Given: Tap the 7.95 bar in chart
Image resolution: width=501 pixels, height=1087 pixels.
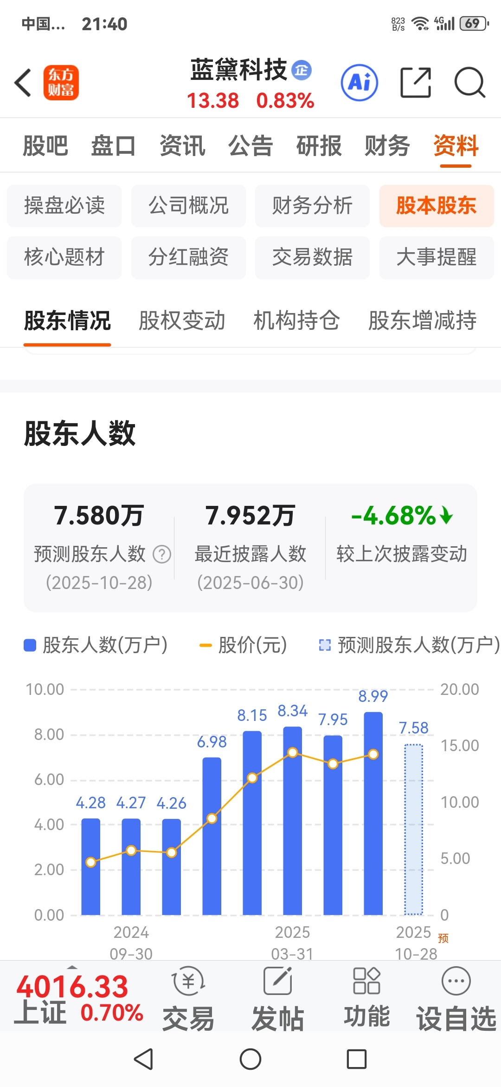Looking at the screenshot, I should point(333,825).
